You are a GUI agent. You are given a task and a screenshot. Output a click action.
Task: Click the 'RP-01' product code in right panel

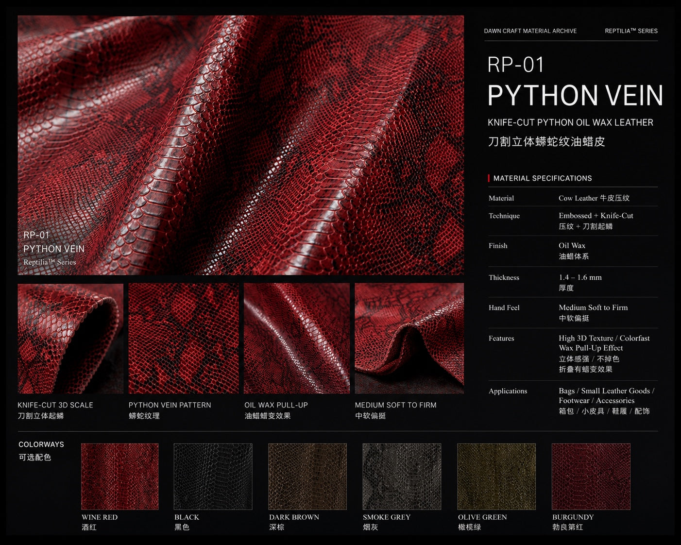pyautogui.click(x=515, y=65)
